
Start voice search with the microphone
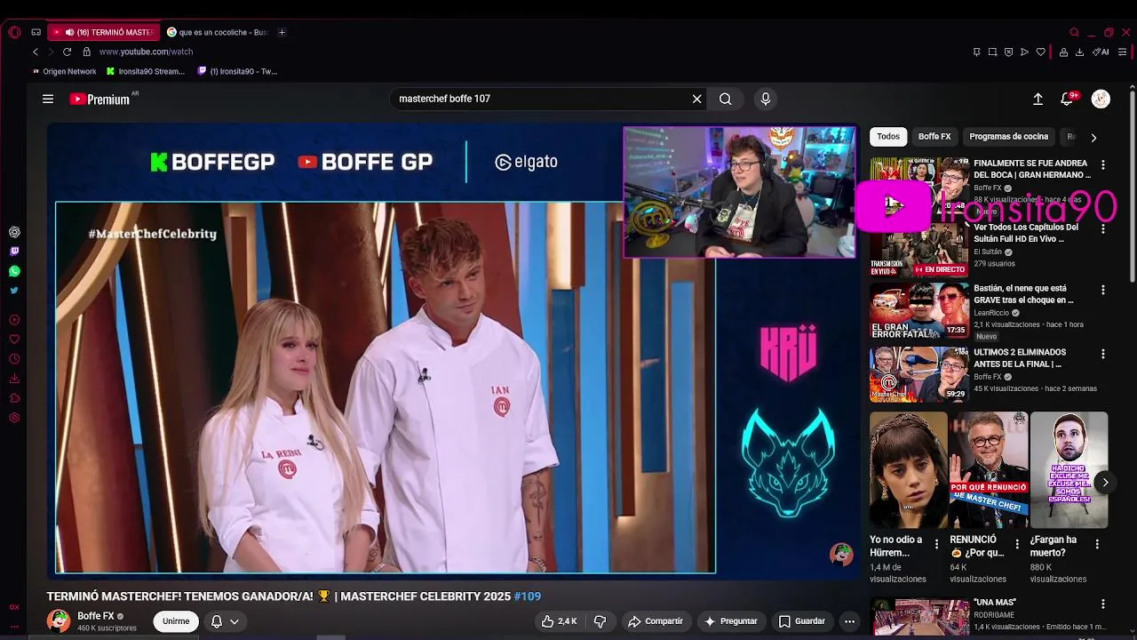click(766, 99)
